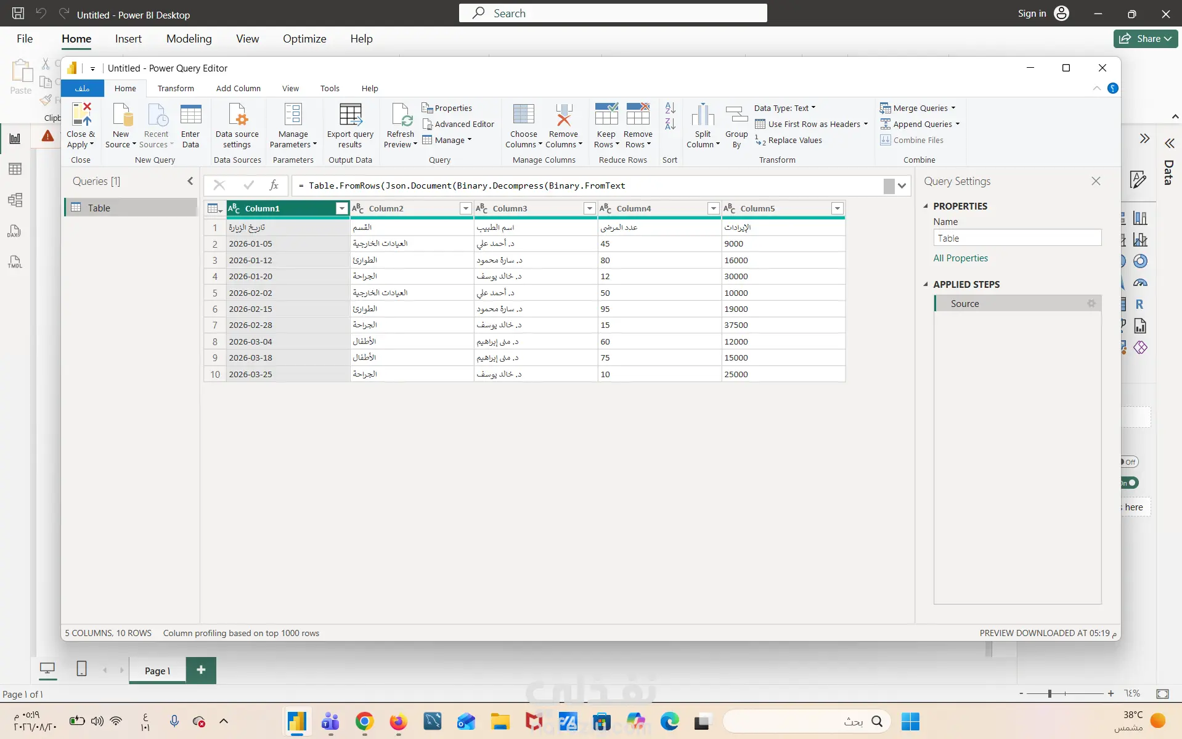Viewport: 1182px width, 739px height.
Task: Open Column1 filter dropdown
Action: (x=342, y=208)
